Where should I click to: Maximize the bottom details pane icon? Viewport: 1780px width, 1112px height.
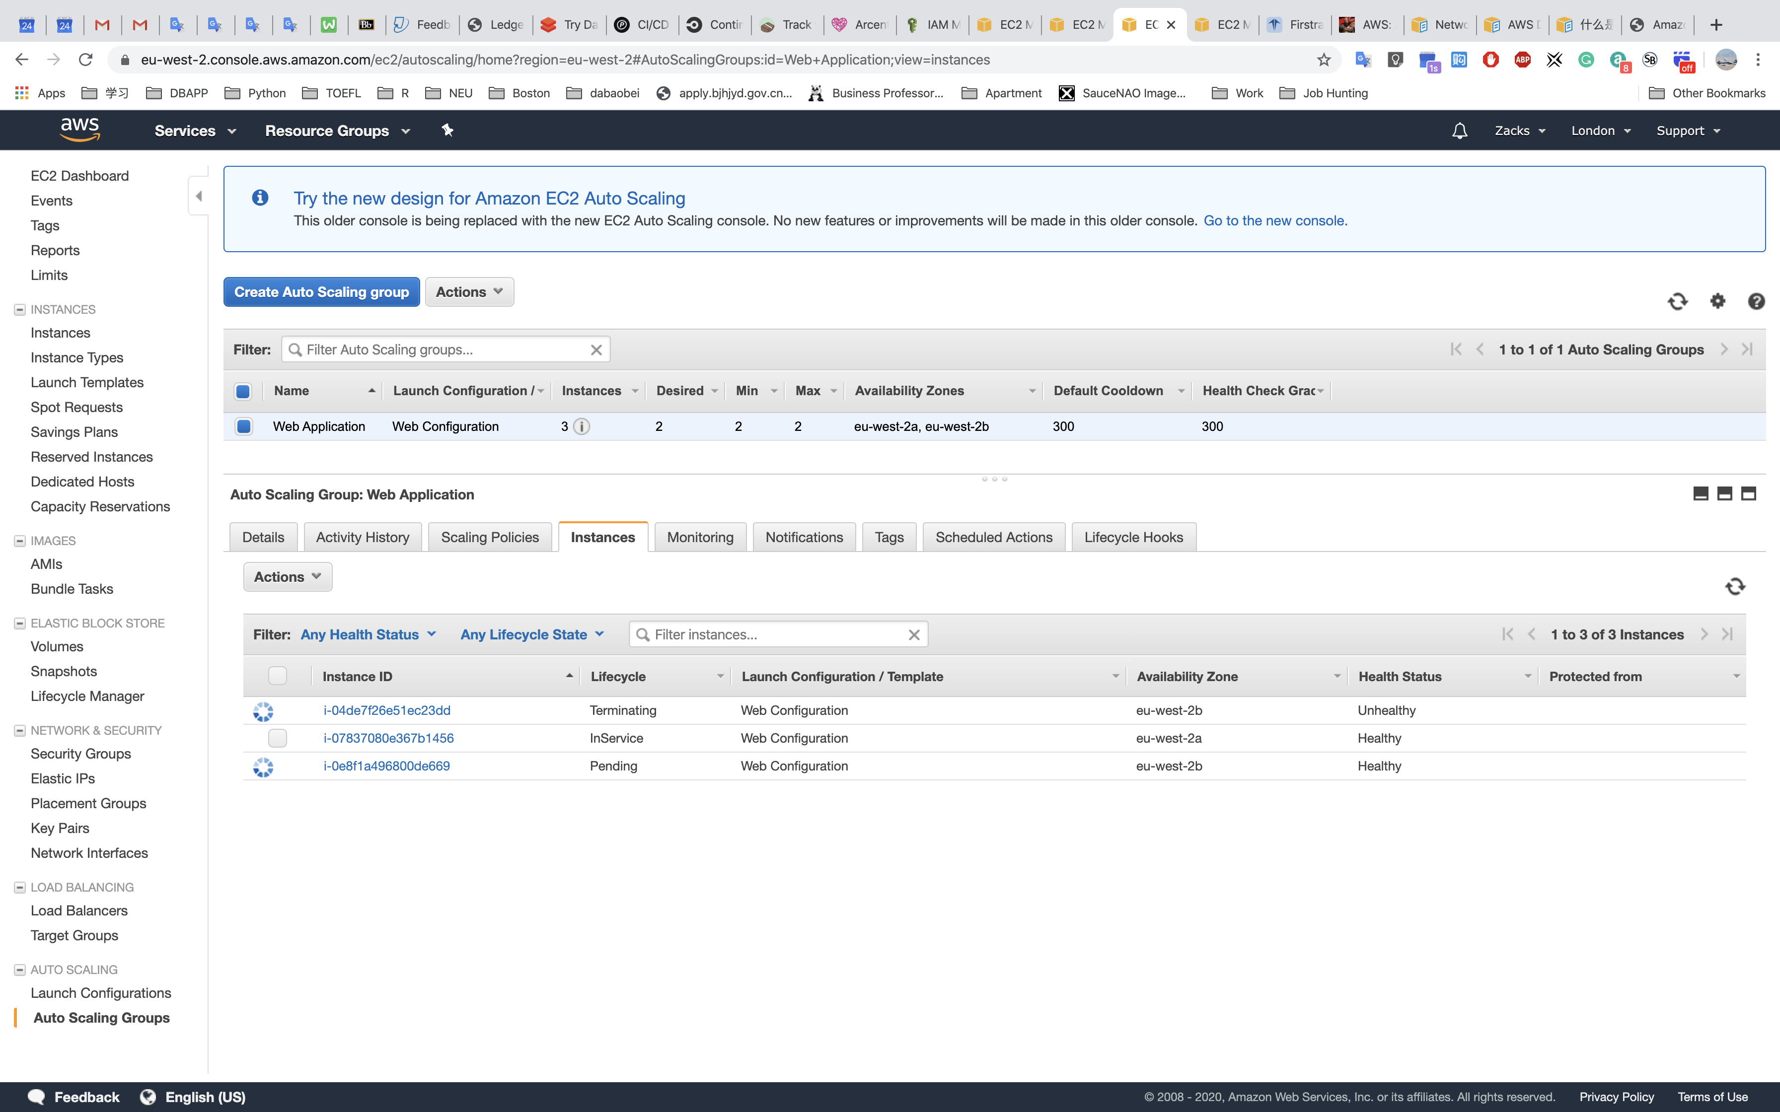pyautogui.click(x=1748, y=493)
